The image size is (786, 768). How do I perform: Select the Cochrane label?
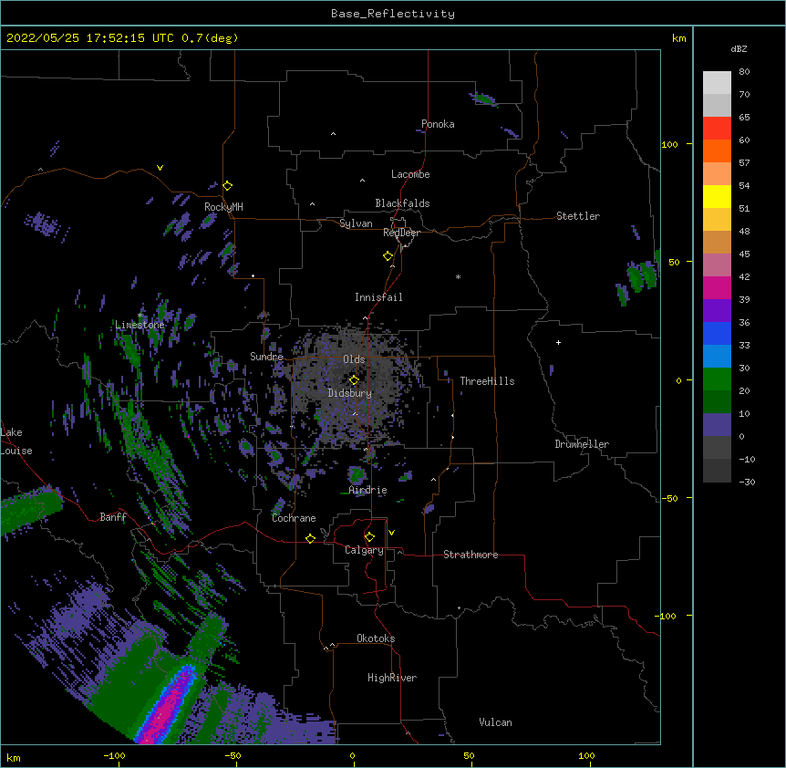point(294,518)
